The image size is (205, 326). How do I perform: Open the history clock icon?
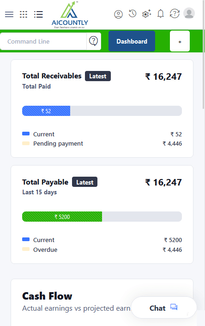coord(133,14)
